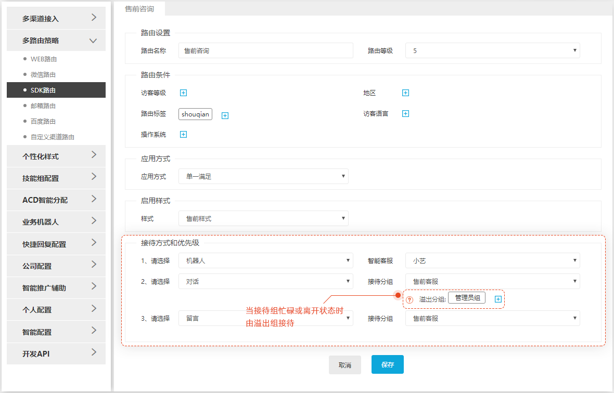Select the SDK路由 submenu item

pyautogui.click(x=56, y=90)
